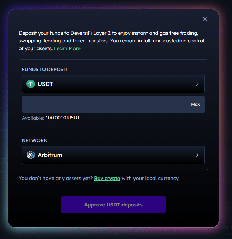Click the Approve USDT deposits button

[x=113, y=205]
